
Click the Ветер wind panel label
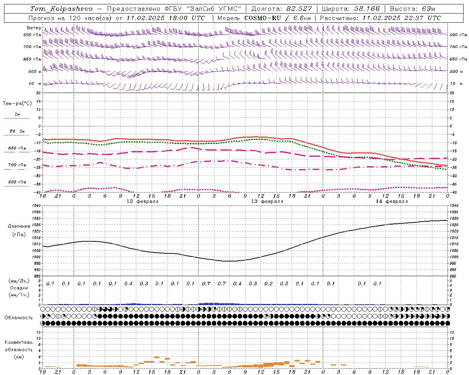pos(34,28)
